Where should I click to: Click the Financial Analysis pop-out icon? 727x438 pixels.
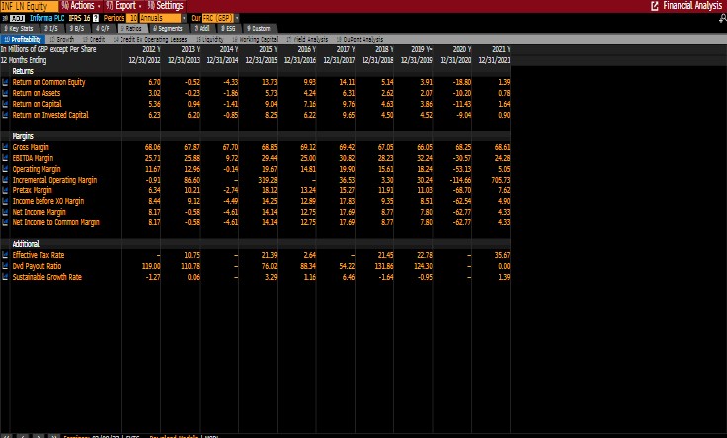[x=655, y=6]
